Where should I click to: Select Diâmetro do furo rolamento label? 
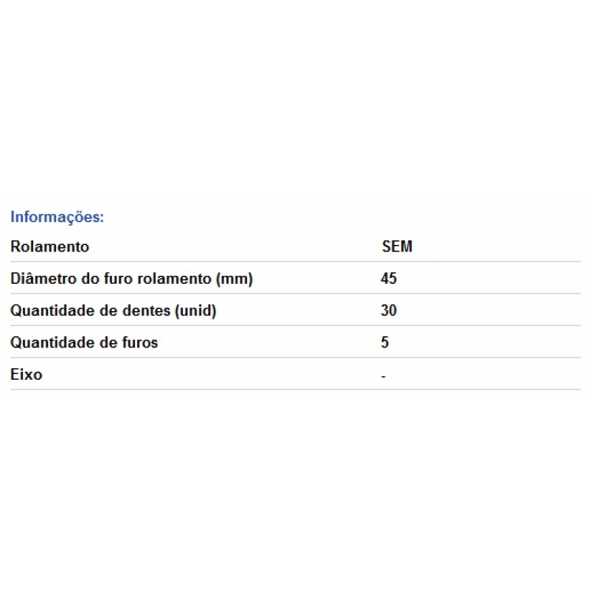(x=131, y=279)
